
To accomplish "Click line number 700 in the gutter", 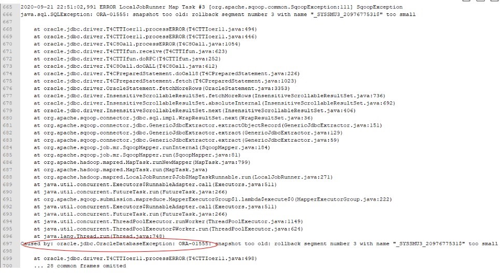I will tap(7, 266).
